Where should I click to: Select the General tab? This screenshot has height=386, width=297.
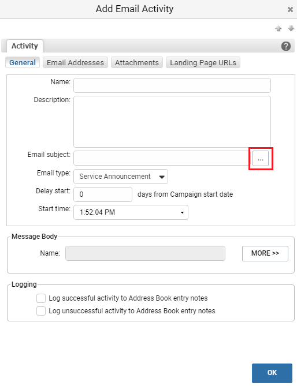(x=23, y=62)
